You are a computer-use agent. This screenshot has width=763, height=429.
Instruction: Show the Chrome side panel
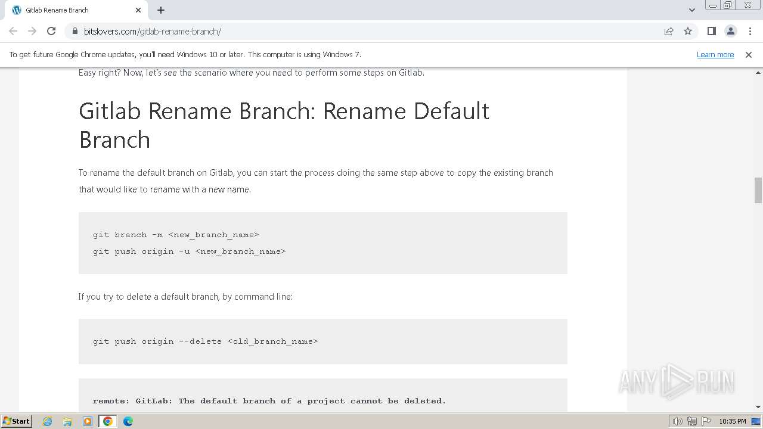(x=711, y=31)
